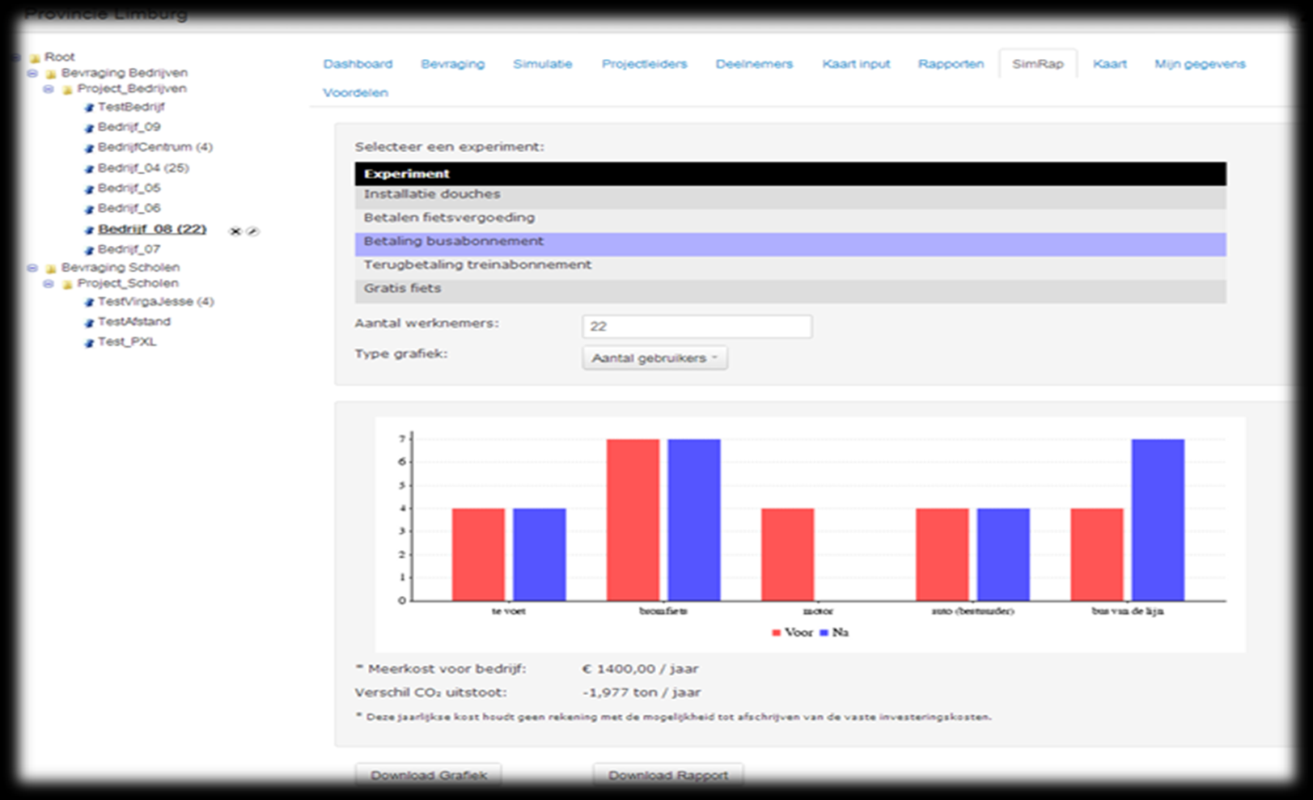Collapse the Project_Scholen node
This screenshot has width=1313, height=800.
(x=49, y=284)
